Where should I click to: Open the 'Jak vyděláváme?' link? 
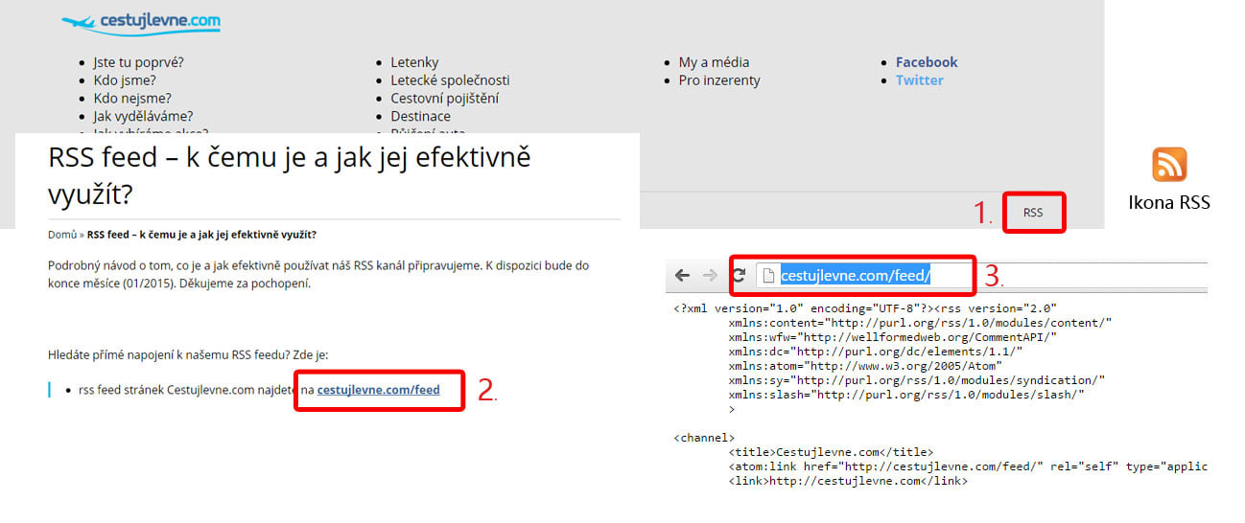[143, 117]
